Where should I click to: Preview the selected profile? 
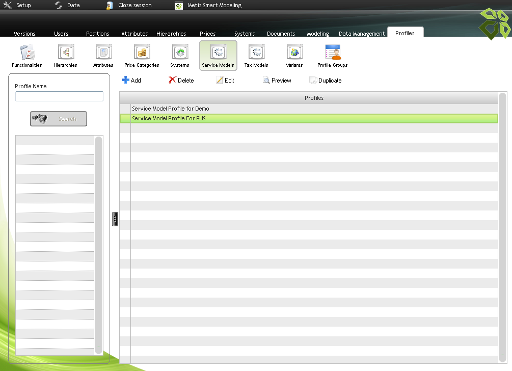click(277, 80)
